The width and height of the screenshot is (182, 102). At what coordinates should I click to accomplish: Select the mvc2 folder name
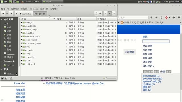click(x=28, y=47)
